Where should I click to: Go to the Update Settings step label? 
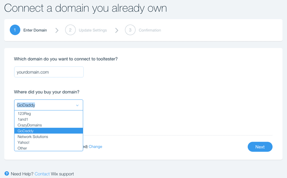point(93,30)
